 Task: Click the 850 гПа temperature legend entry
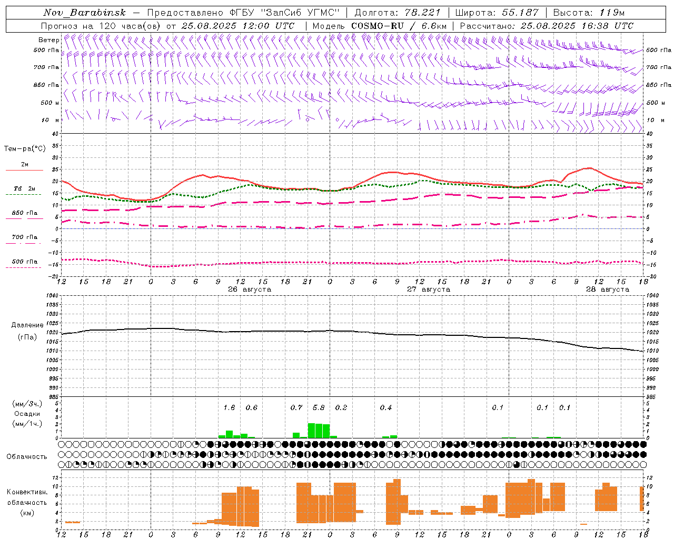(25, 213)
